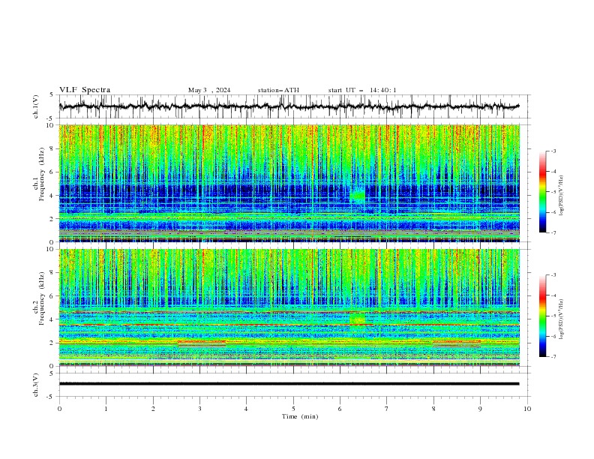Click the date 'May 3 , 2024'
594x459 pixels.
click(209, 90)
